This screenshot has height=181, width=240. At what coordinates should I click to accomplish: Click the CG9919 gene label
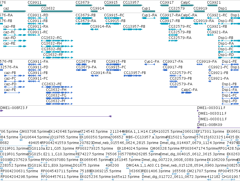[x=200, y=8]
